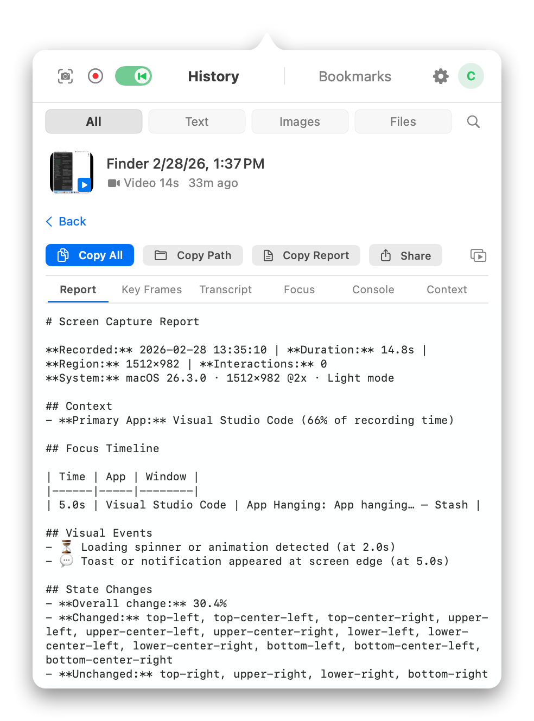This screenshot has width=534, height=721.
Task: Toggle the green switch in the toolbar
Action: [x=133, y=76]
